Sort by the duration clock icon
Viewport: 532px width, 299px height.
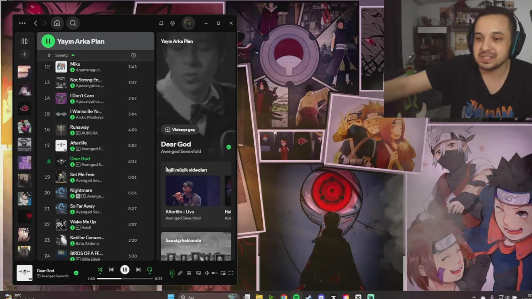click(x=133, y=55)
